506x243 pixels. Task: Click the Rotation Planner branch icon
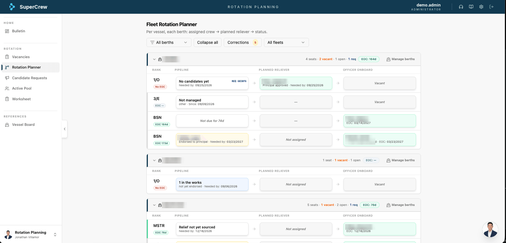tap(7, 67)
